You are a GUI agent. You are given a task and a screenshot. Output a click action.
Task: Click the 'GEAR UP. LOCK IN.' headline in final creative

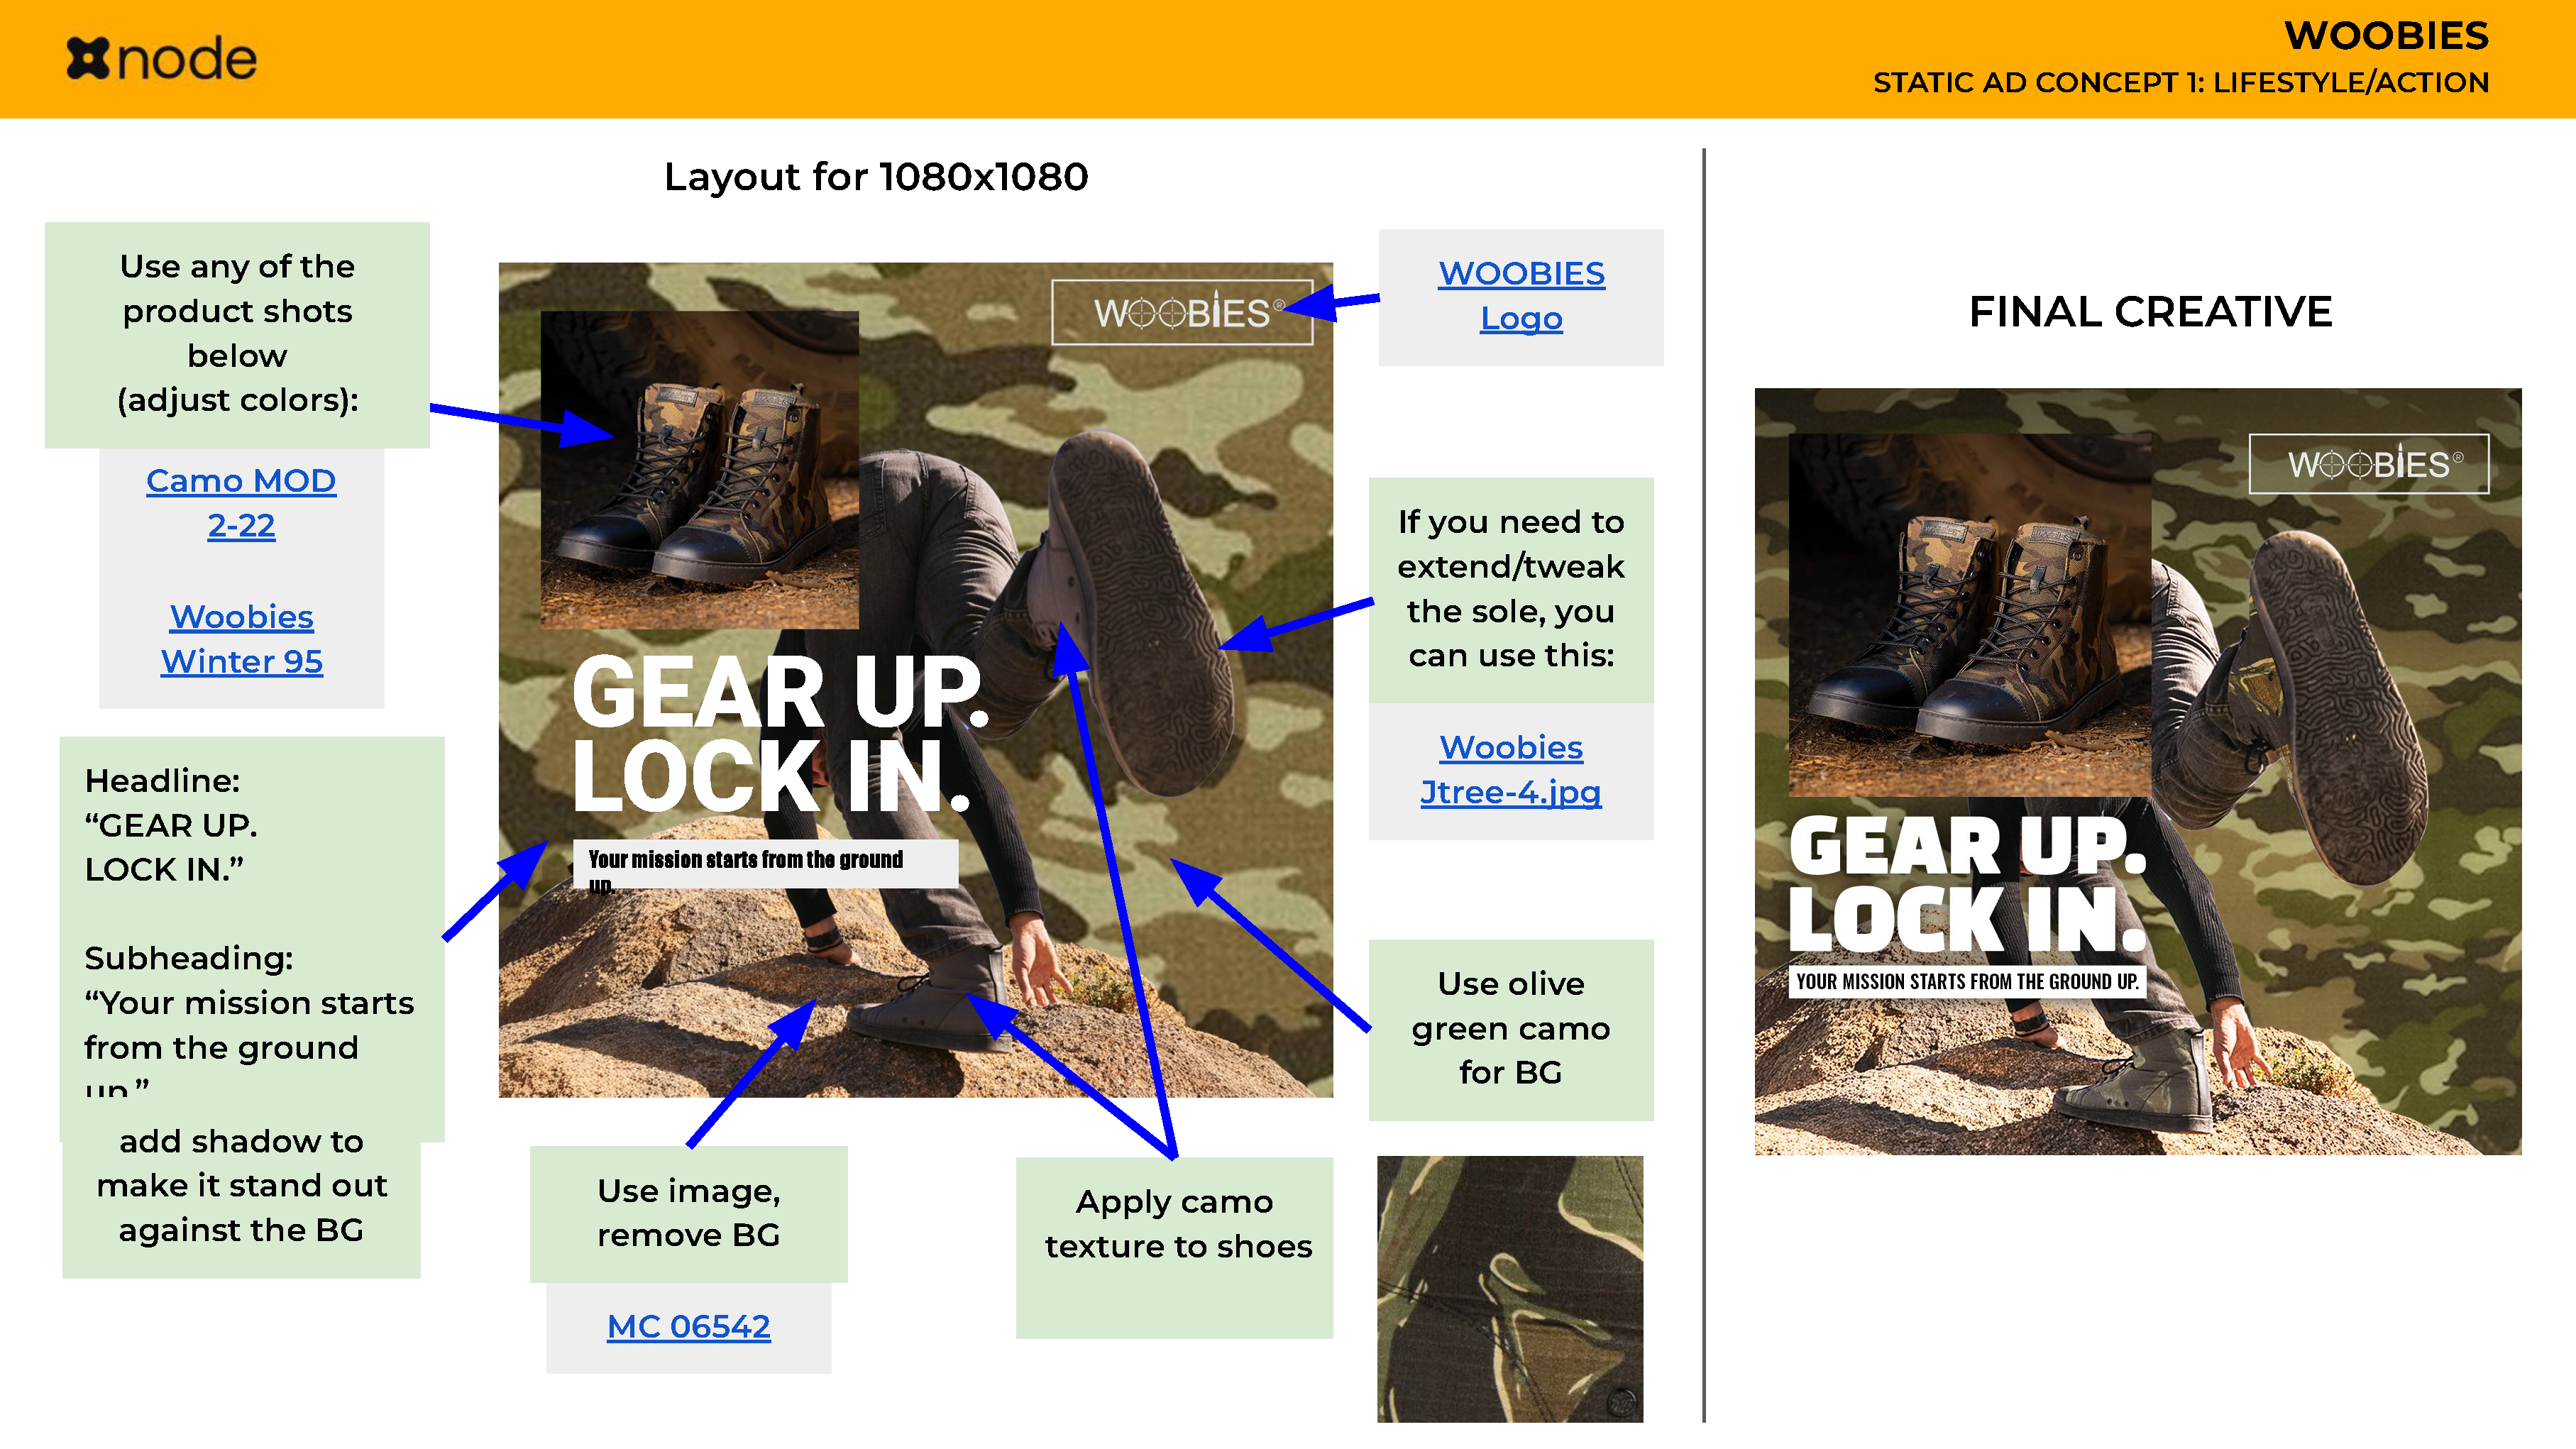point(1968,884)
